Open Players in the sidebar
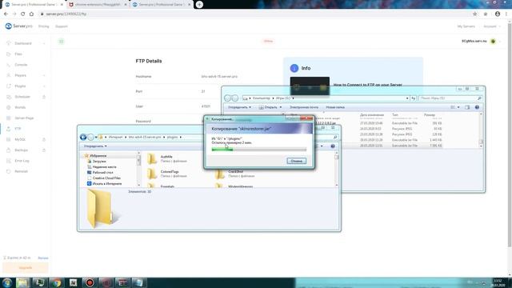This screenshot has height=288, width=512. 20,75
